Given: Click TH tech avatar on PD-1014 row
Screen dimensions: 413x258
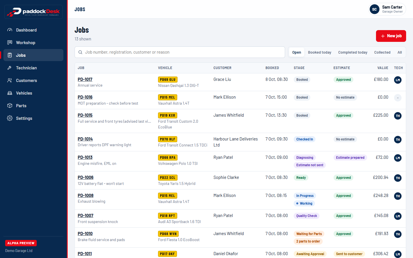Looking at the screenshot, I should click(398, 140).
